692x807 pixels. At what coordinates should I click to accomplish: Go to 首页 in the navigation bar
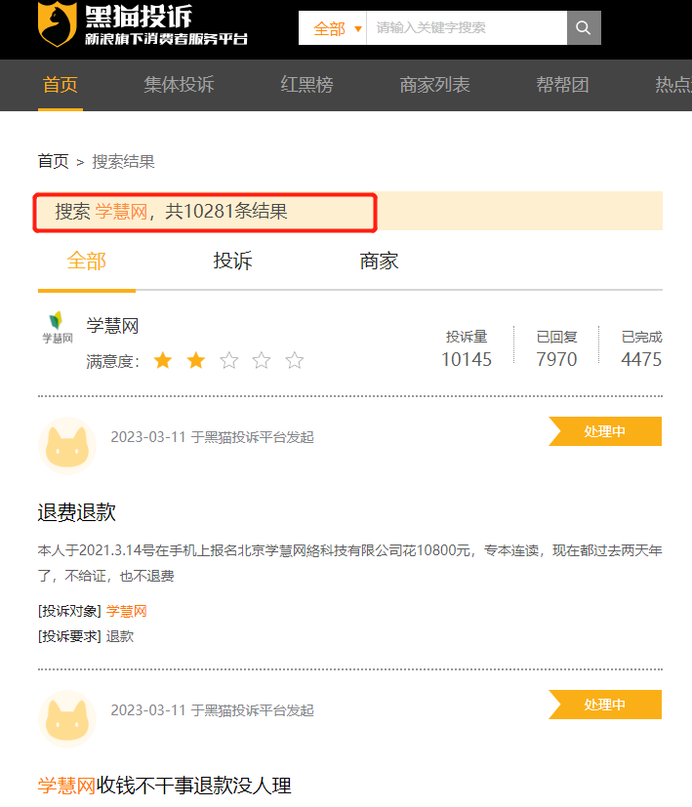61,84
